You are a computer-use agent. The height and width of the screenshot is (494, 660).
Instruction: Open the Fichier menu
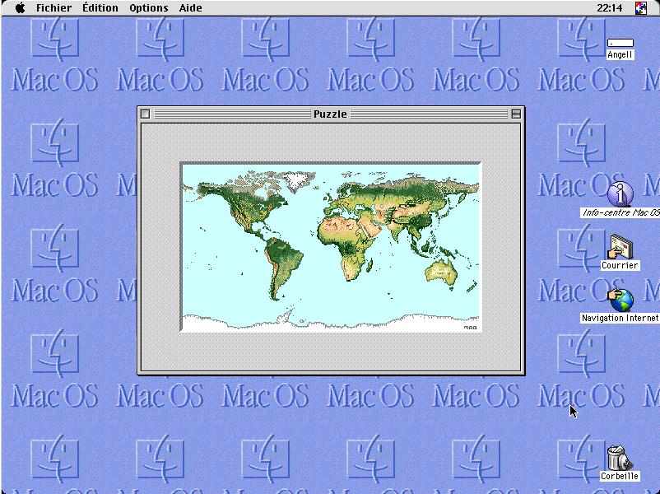(x=53, y=7)
